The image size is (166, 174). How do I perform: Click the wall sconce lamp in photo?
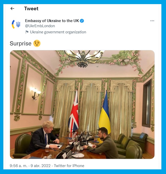coord(35,93)
